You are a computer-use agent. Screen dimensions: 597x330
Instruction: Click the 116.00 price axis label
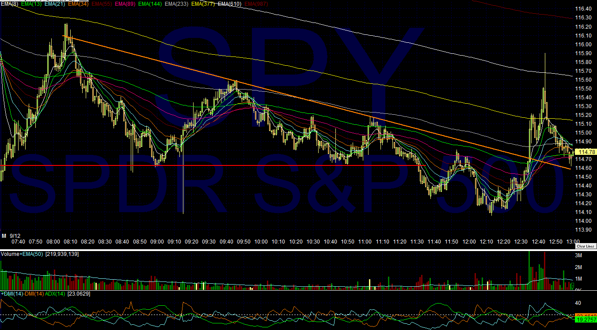click(x=584, y=44)
